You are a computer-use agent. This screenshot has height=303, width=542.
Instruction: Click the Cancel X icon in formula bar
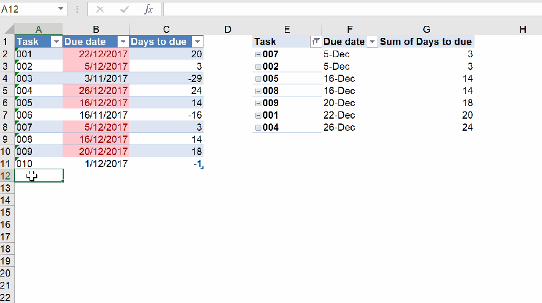[101, 10]
